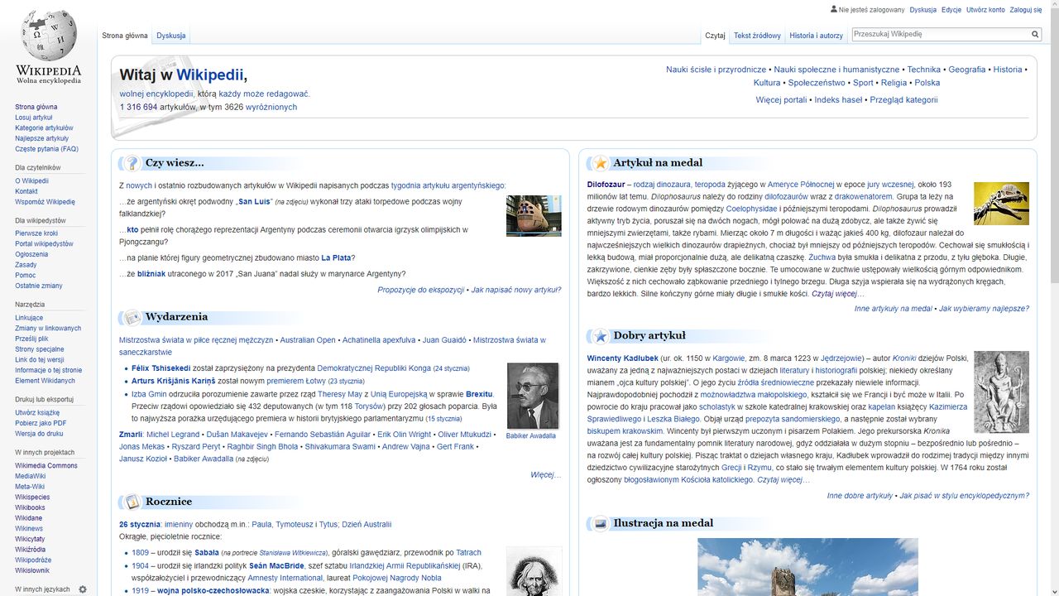Open the 'Tekst źródłowy' tab
Screen dimensions: 1059x596
(x=757, y=36)
